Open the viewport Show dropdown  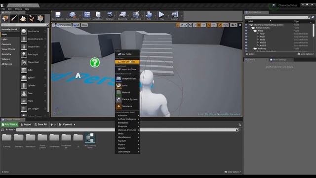tap(84, 25)
